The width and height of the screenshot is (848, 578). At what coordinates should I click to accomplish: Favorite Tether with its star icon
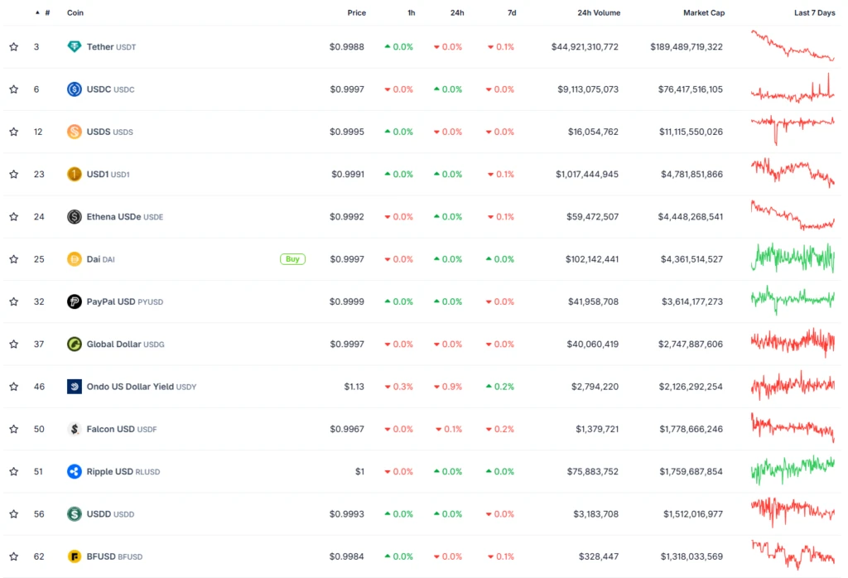click(13, 46)
